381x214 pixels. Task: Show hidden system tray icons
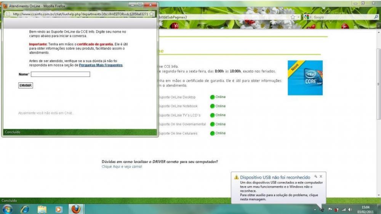315,209
